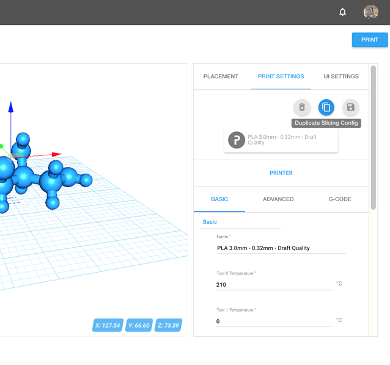Open the user profile avatar

coord(370,12)
